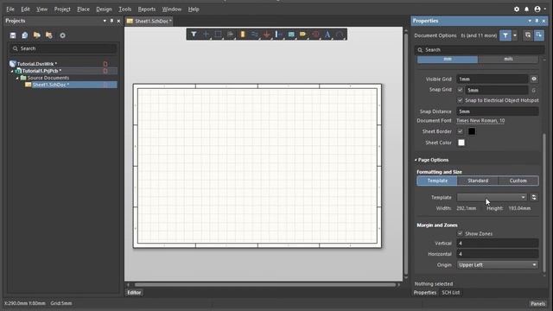The image size is (553, 311).
Task: Open the Design menu
Action: (x=104, y=10)
